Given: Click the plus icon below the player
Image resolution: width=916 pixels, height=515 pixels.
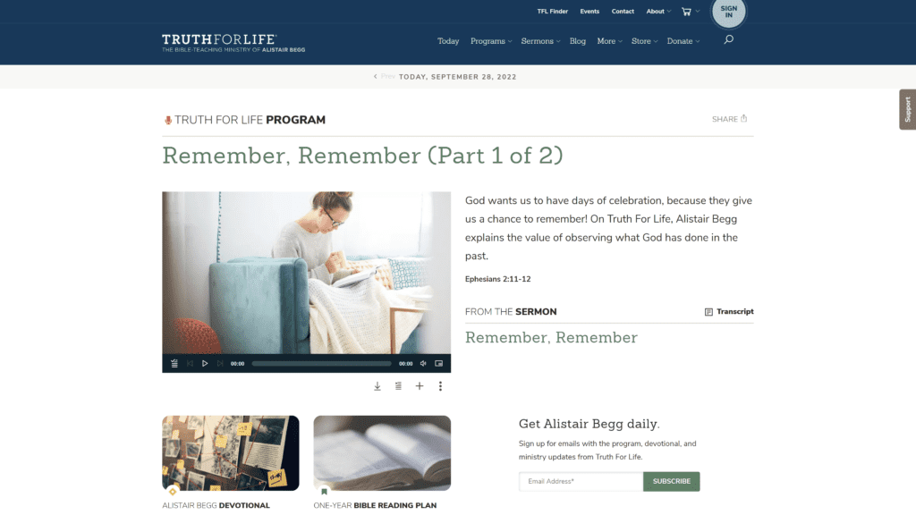Looking at the screenshot, I should point(420,386).
